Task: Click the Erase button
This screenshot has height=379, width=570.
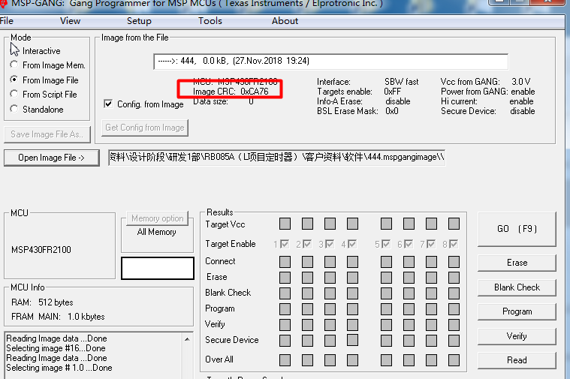Action: 517,263
